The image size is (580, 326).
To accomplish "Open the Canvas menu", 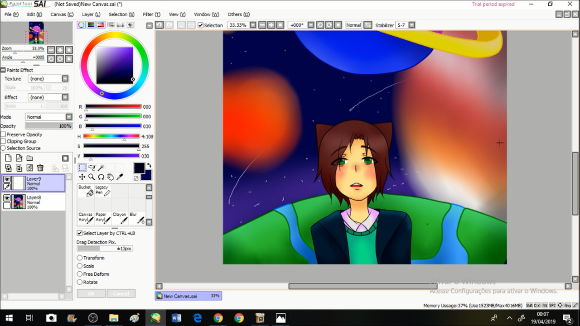I will pyautogui.click(x=62, y=14).
